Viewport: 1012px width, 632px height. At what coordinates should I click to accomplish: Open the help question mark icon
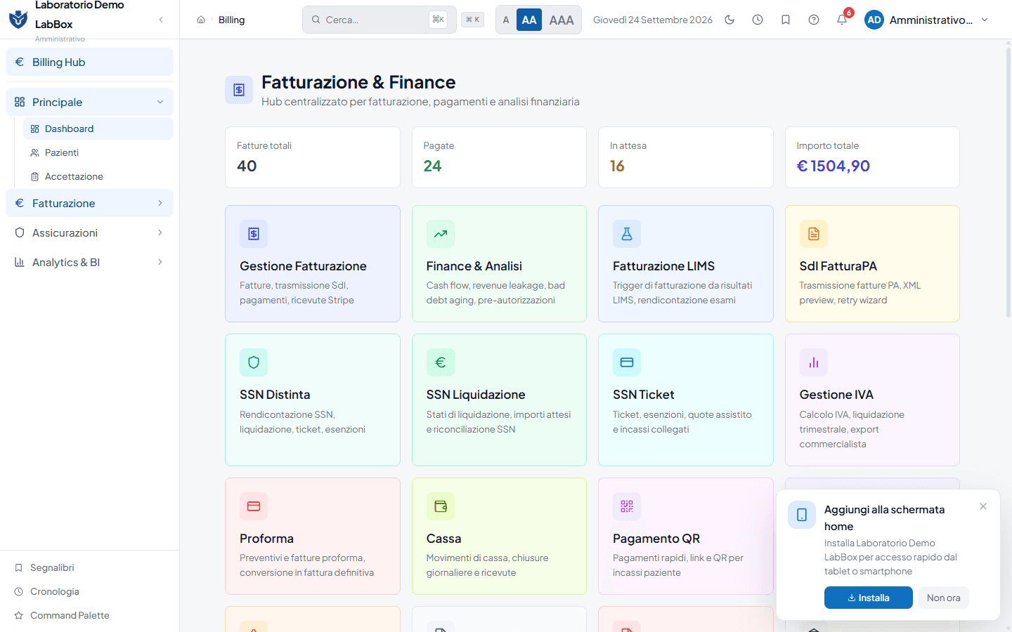coord(814,20)
